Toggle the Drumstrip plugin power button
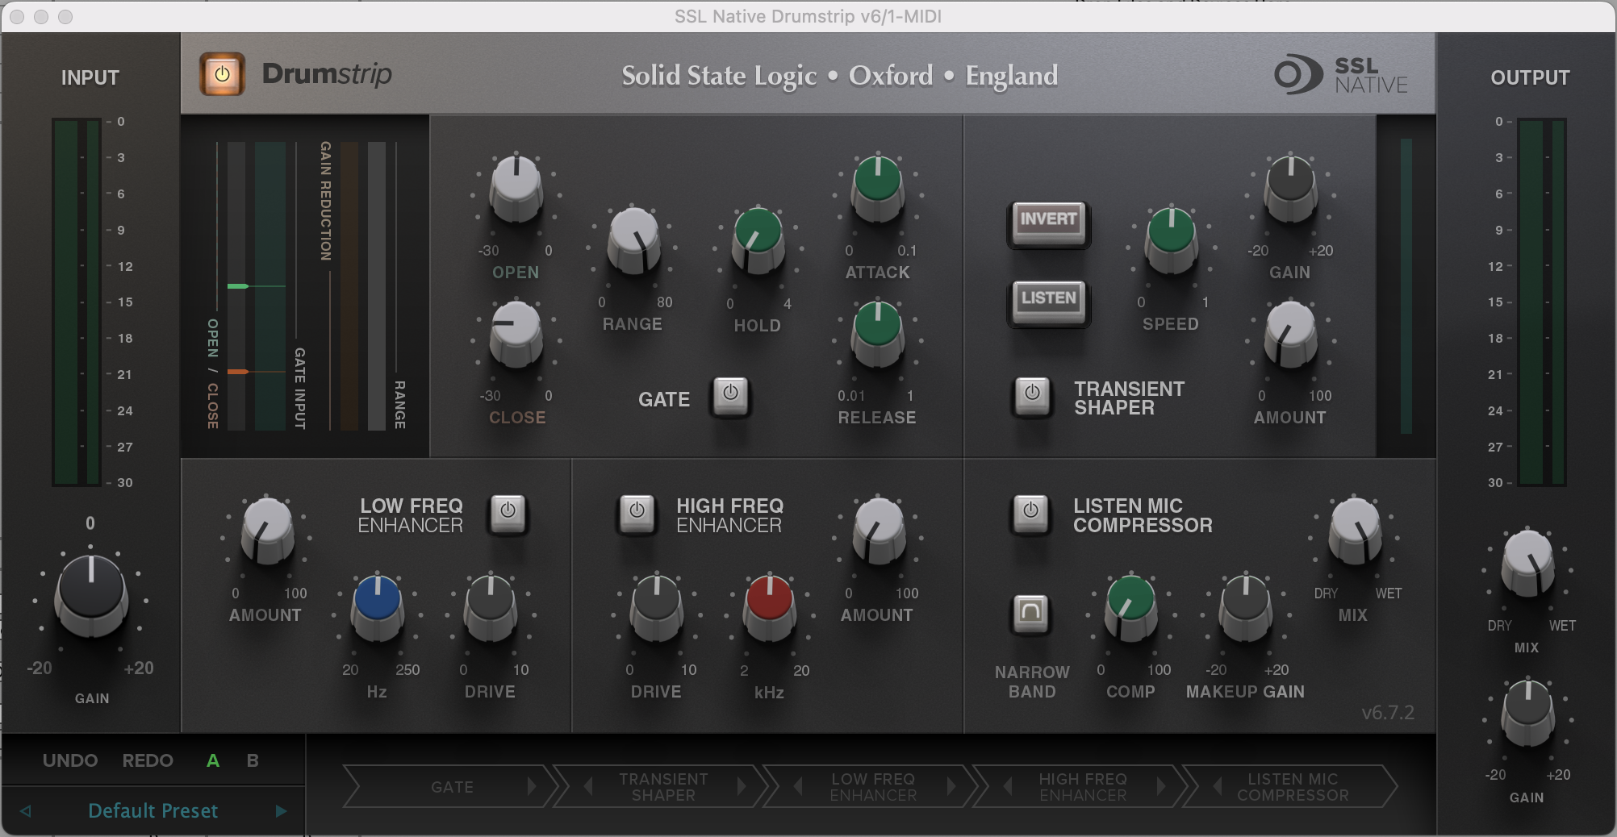Screen dimensions: 1617x837 coord(222,73)
